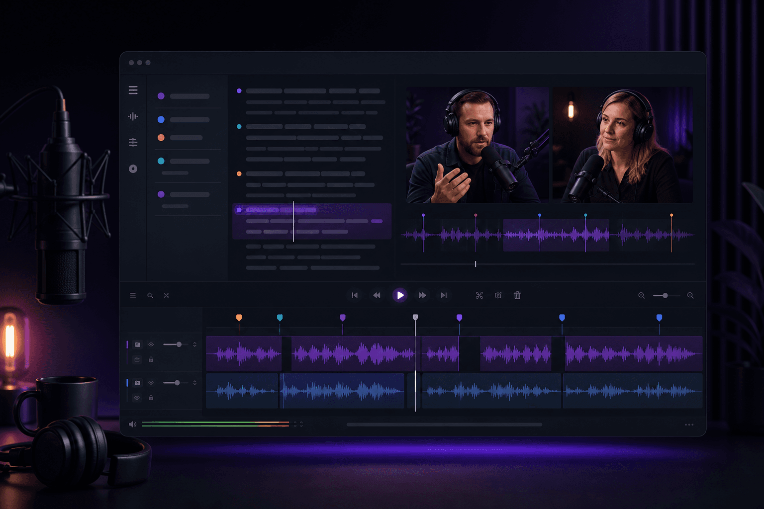Click the up-down stepper on the blue track
Viewport: 764px width, 509px height.
(194, 383)
